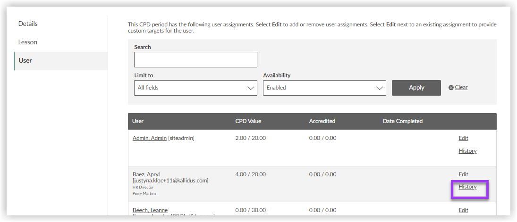View History for Admin, Admin
This screenshot has height=222, width=517.
(x=467, y=151)
